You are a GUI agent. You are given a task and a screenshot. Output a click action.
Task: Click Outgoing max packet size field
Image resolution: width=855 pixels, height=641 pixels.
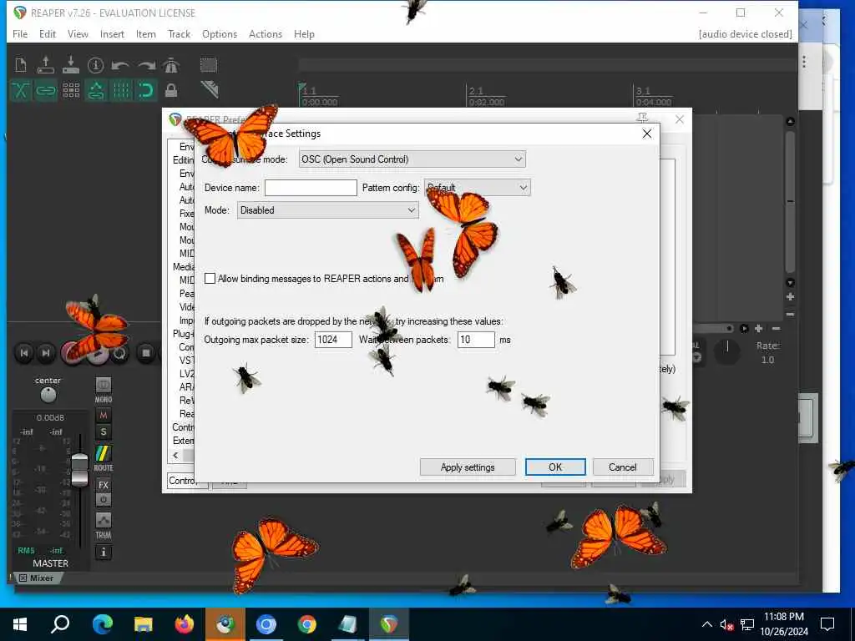click(x=333, y=340)
